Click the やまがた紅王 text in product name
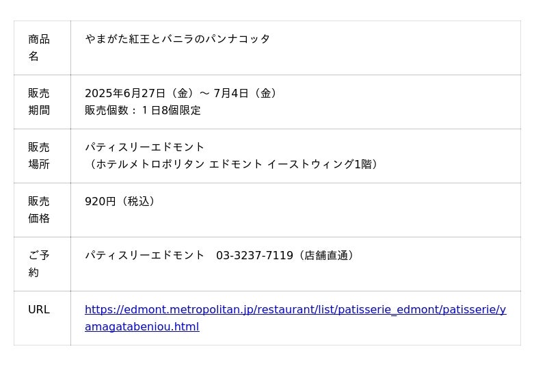The image size is (547, 366). pyautogui.click(x=116, y=39)
